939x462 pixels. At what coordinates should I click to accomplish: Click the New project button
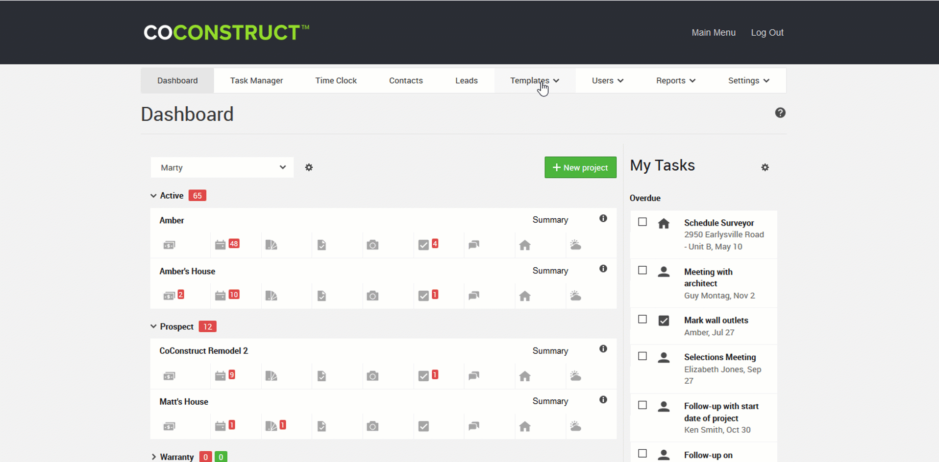pyautogui.click(x=580, y=167)
